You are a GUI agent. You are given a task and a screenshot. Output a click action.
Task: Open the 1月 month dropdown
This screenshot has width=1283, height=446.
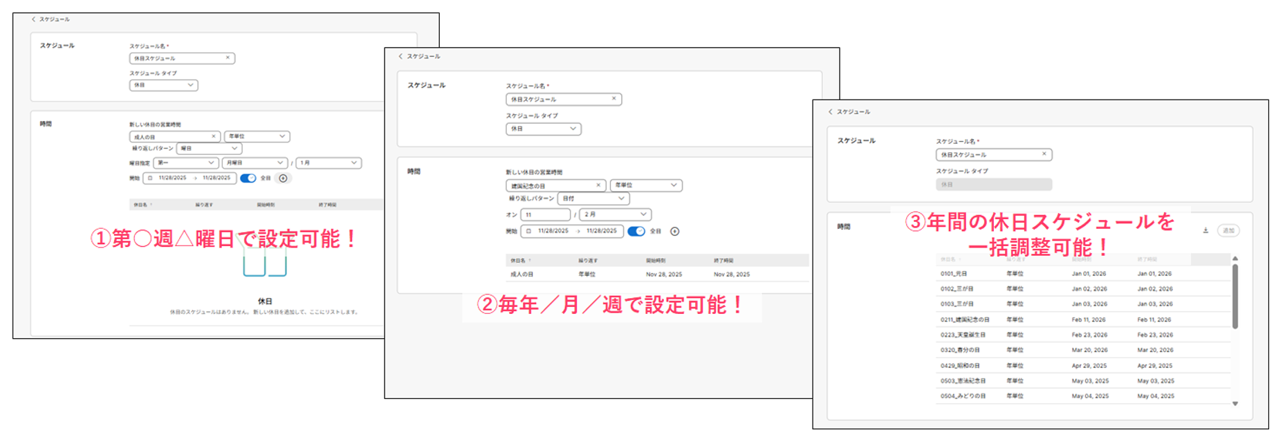[x=329, y=163]
